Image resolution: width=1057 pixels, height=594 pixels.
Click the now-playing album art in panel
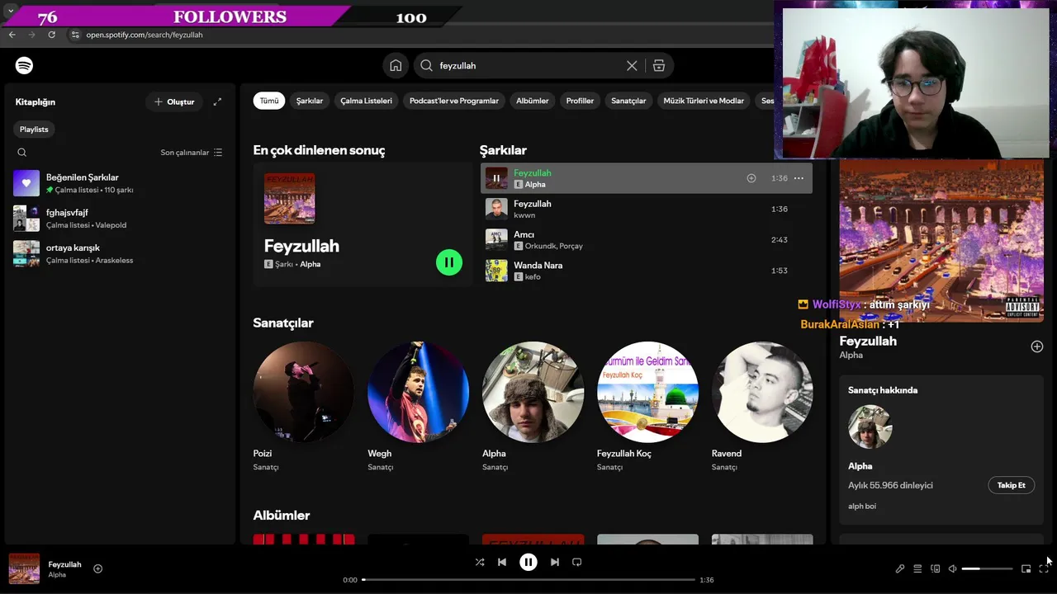[941, 239]
